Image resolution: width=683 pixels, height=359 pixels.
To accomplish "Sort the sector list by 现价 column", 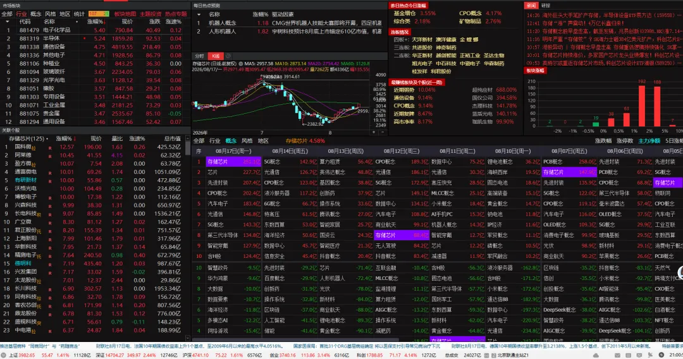I will [x=127, y=21].
